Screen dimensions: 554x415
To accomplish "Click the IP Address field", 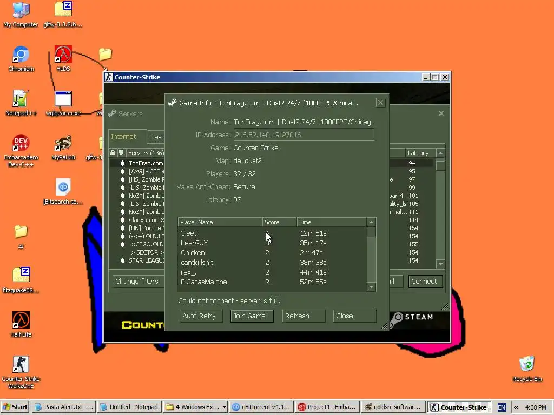I will 304,135.
